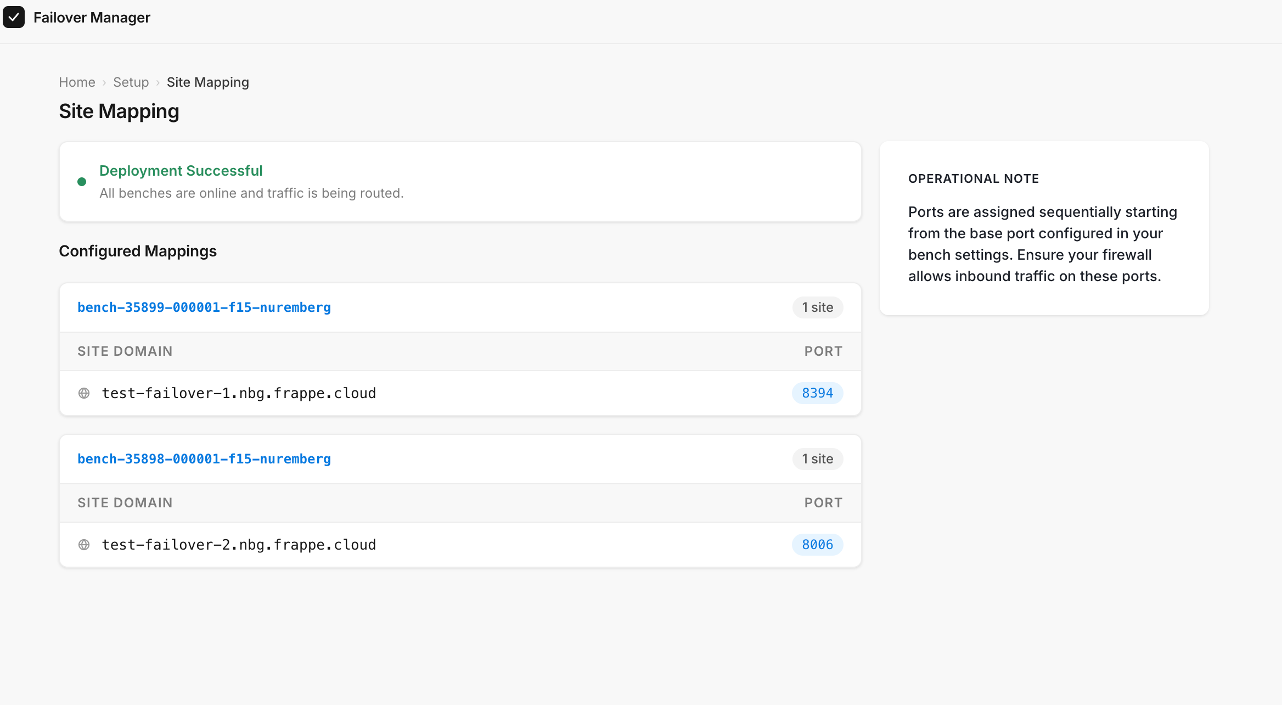
Task: Click '1 site' badge on bench-35899
Action: coord(817,307)
